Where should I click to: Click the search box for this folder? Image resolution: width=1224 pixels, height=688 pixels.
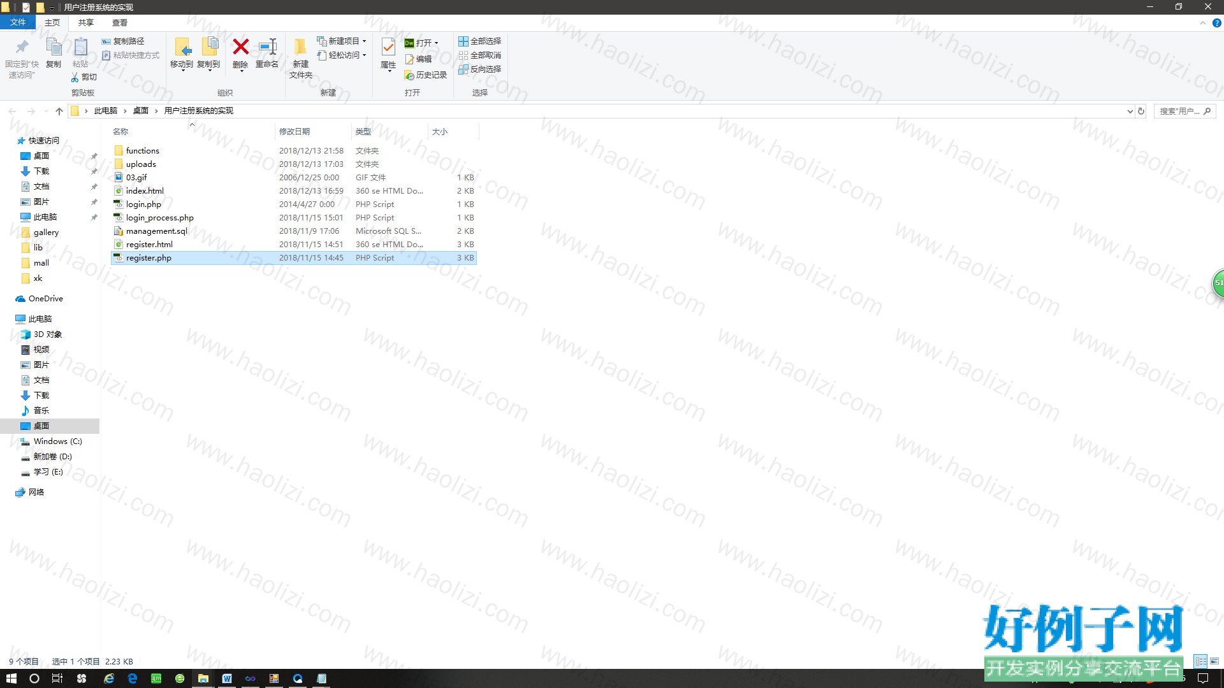coord(1185,111)
